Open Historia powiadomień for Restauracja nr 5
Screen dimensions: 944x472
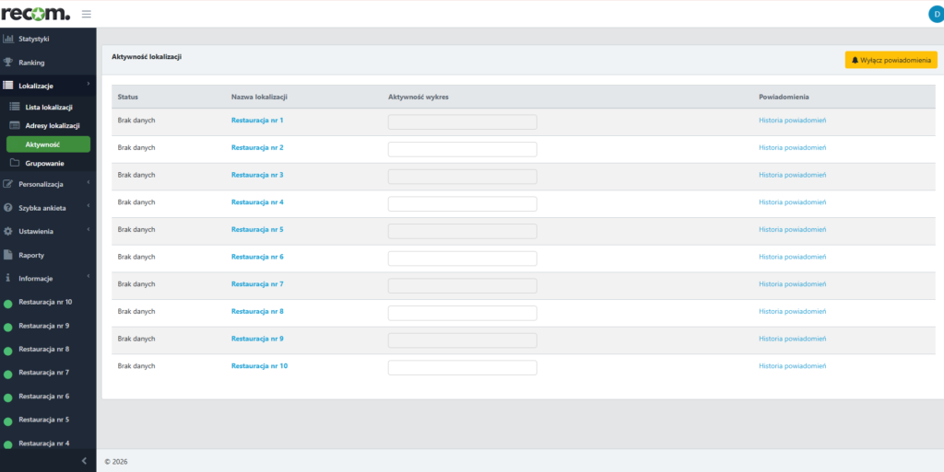coord(792,230)
